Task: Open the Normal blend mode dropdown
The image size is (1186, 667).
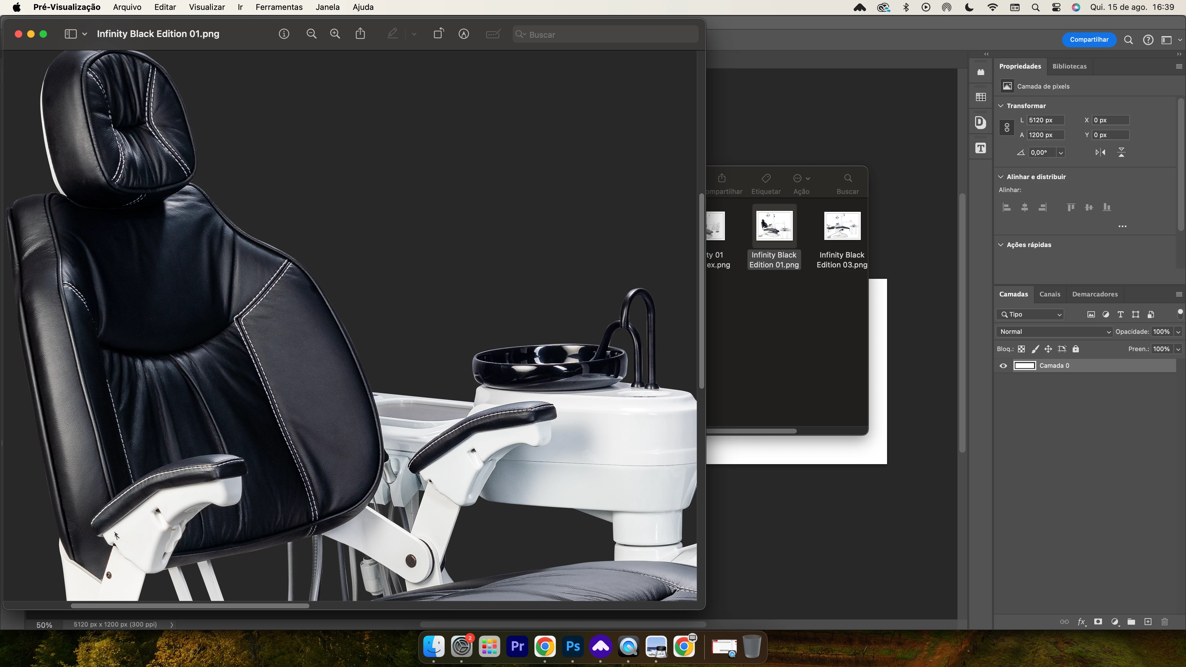Action: 1054,332
